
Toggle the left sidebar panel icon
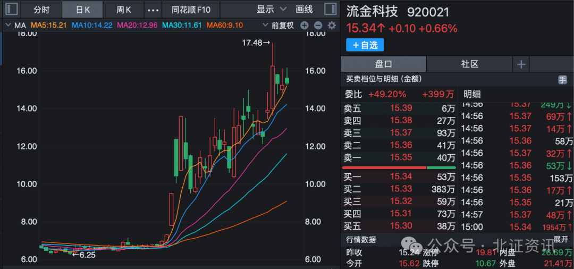click(x=11, y=9)
